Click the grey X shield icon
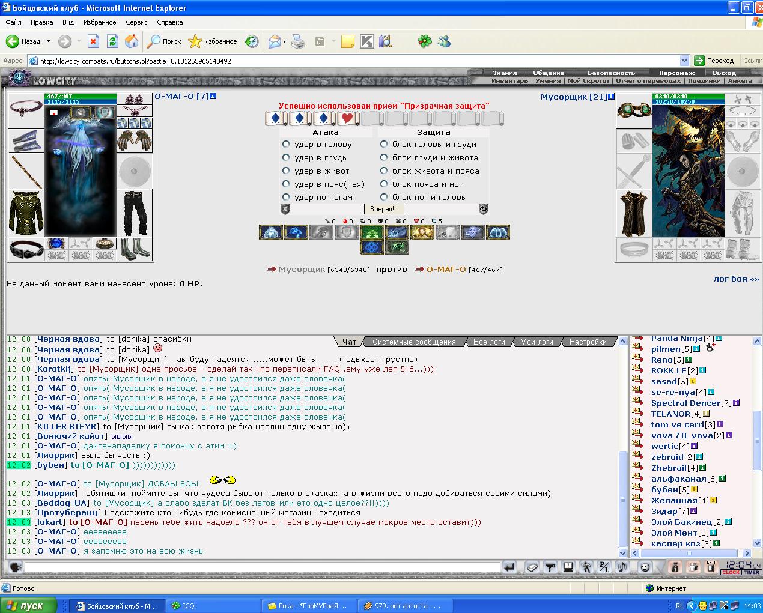 click(x=285, y=209)
